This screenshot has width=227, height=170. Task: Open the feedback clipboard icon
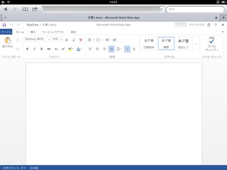[209, 25]
